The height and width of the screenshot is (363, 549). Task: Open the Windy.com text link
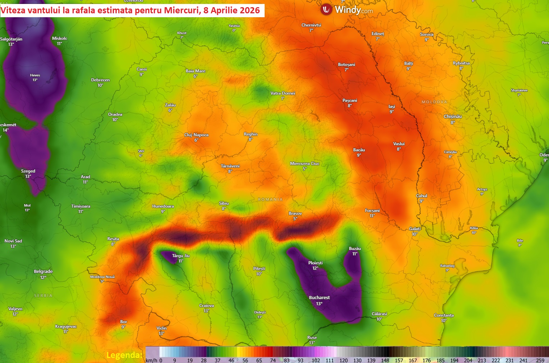coord(354,10)
